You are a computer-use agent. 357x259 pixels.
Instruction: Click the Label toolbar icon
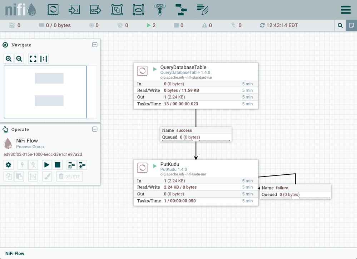point(203,10)
